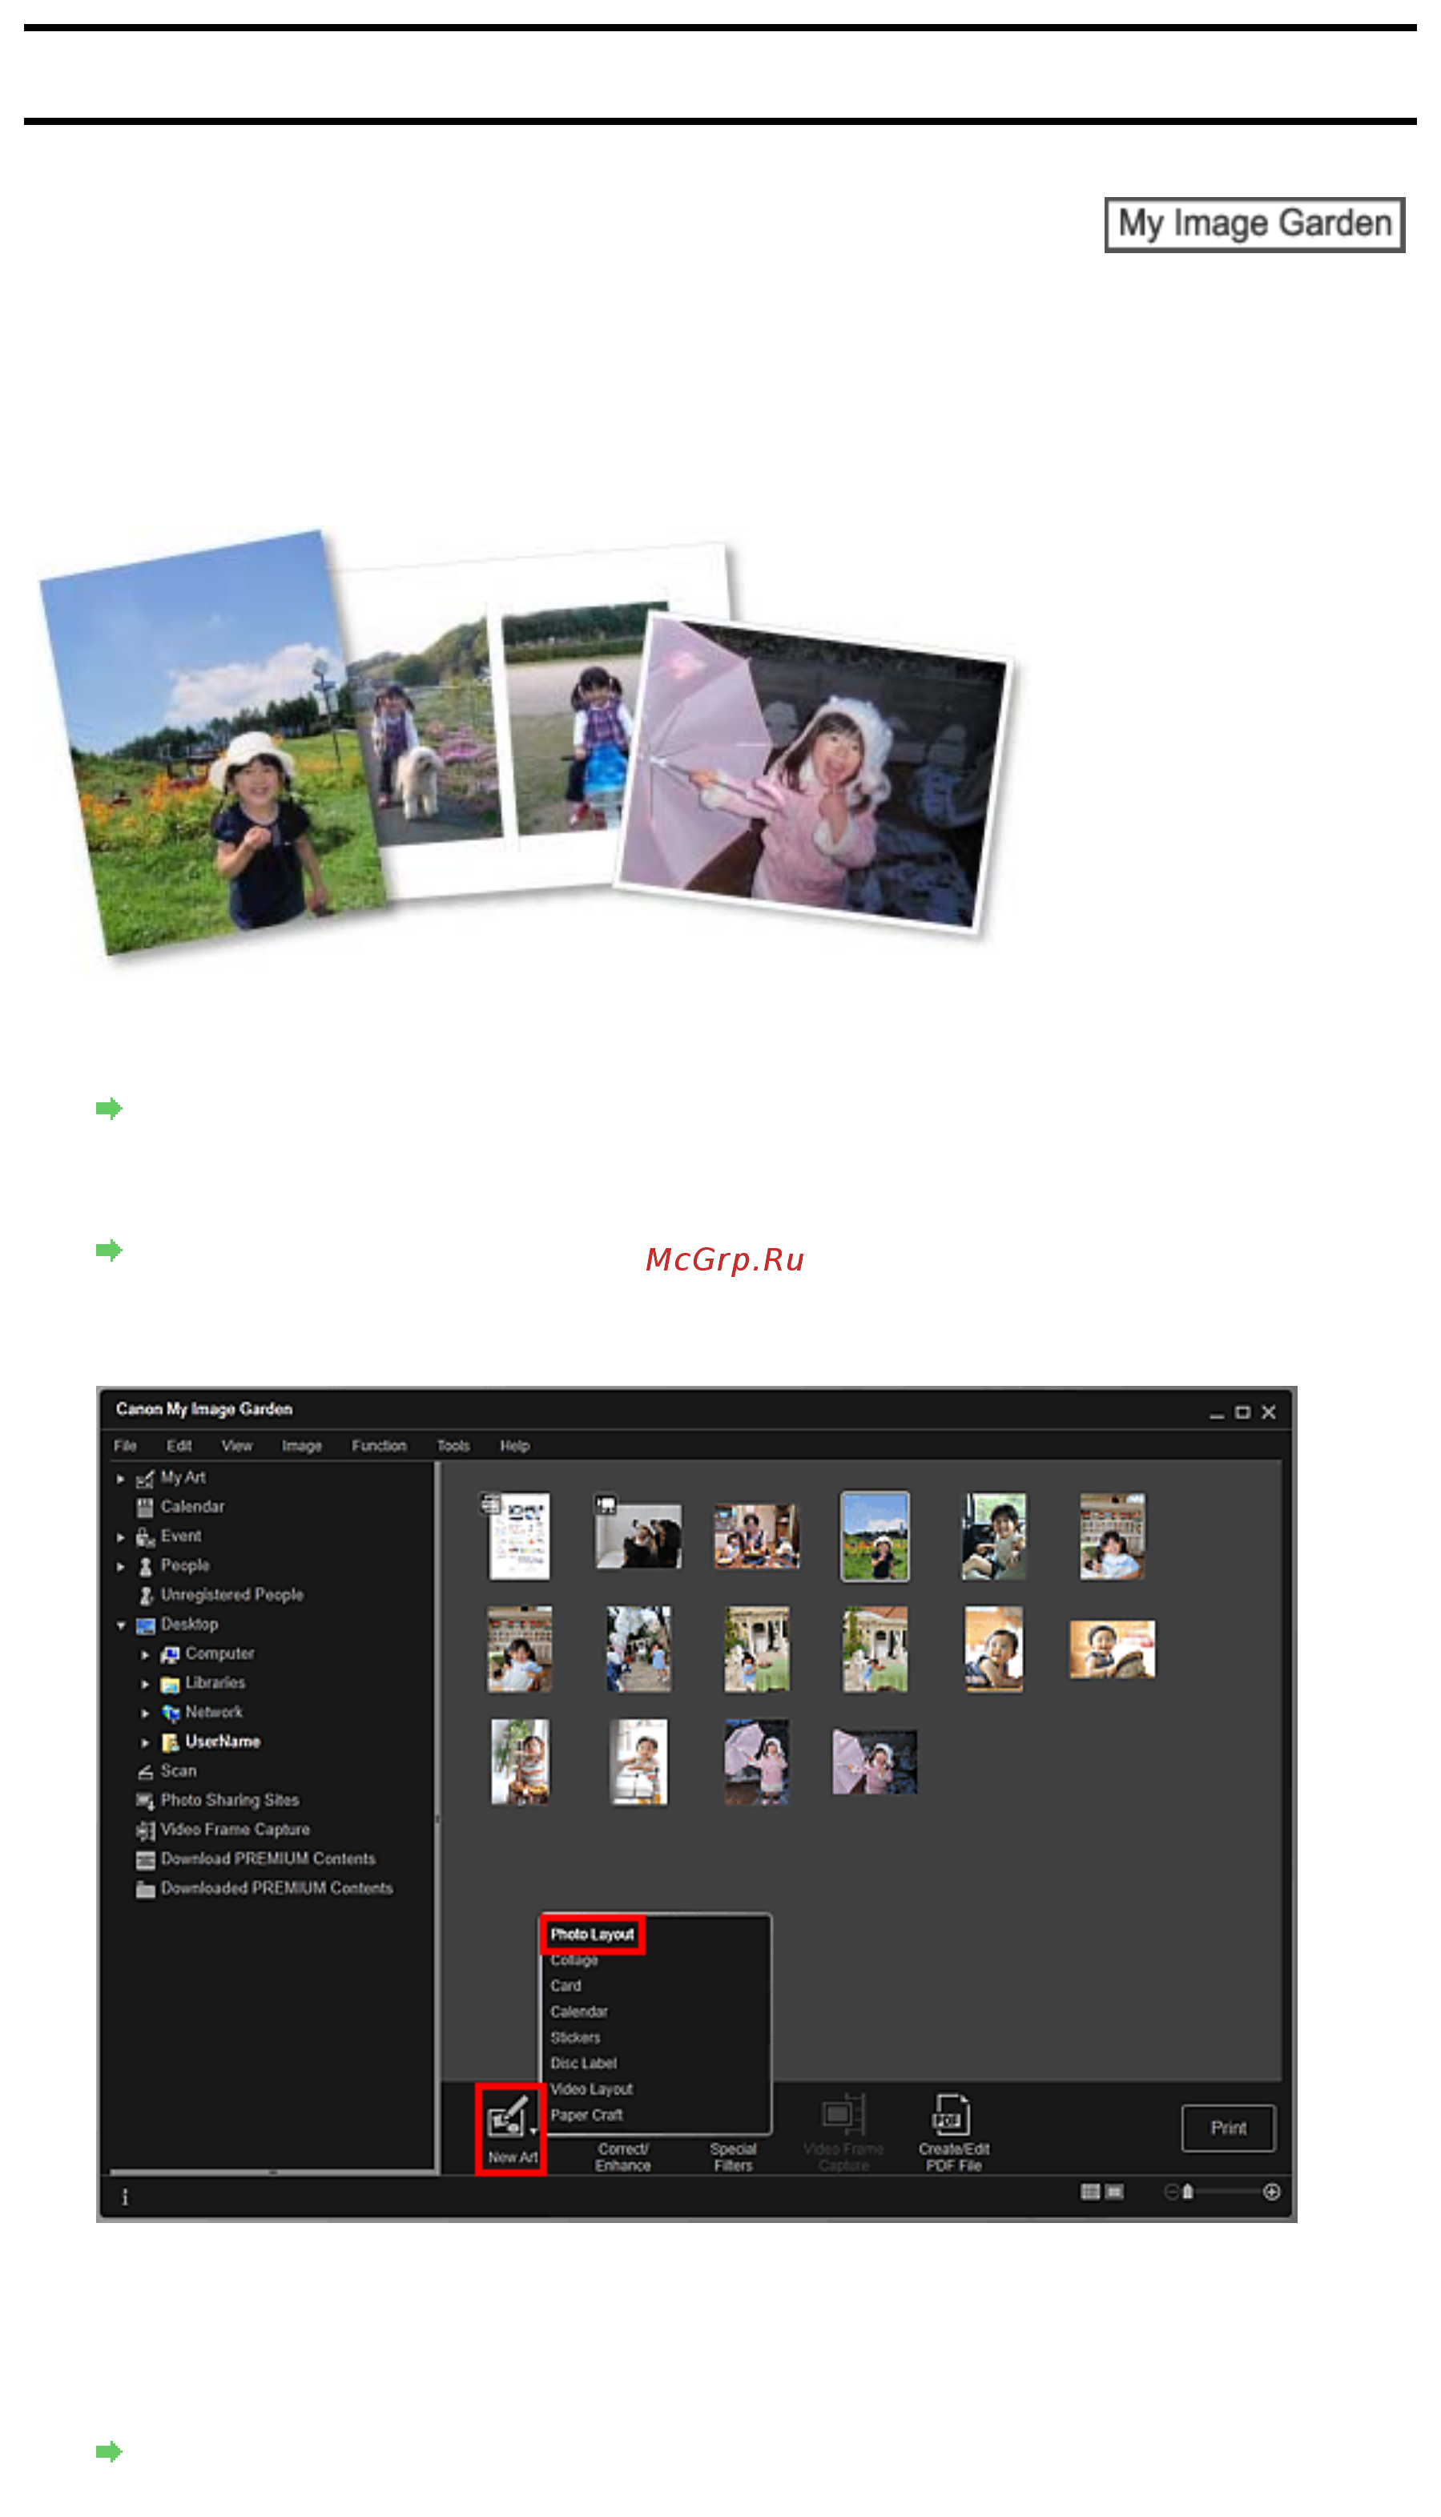
Task: Click the New Art dropdown arrow
Action: pos(533,2131)
